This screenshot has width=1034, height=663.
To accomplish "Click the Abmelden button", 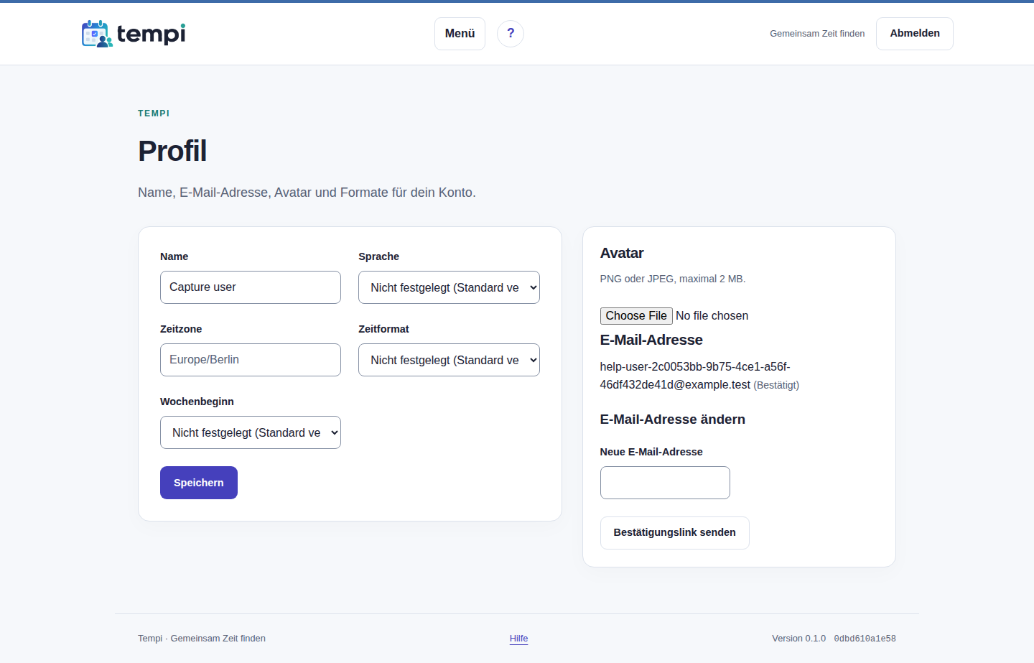I will (x=915, y=34).
